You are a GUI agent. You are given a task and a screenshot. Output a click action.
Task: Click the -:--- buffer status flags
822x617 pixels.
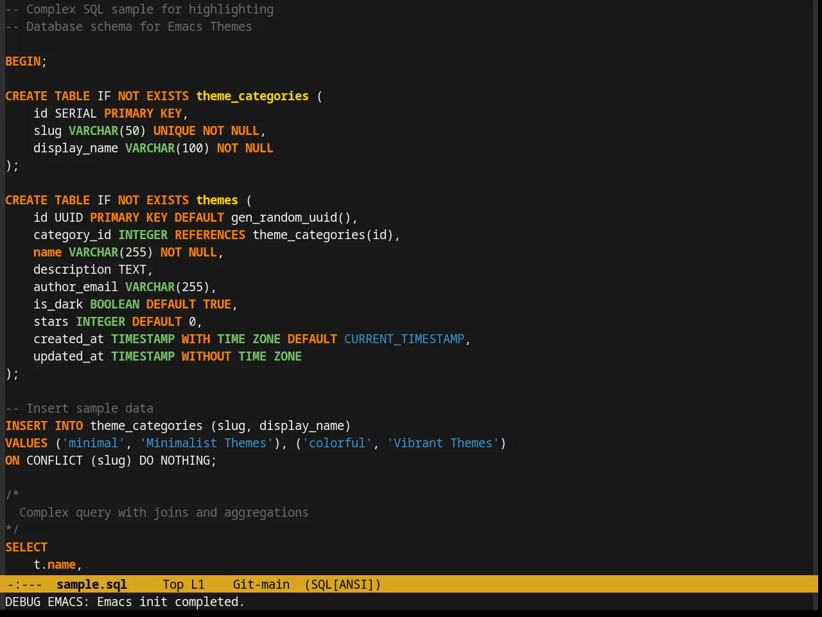(x=24, y=584)
